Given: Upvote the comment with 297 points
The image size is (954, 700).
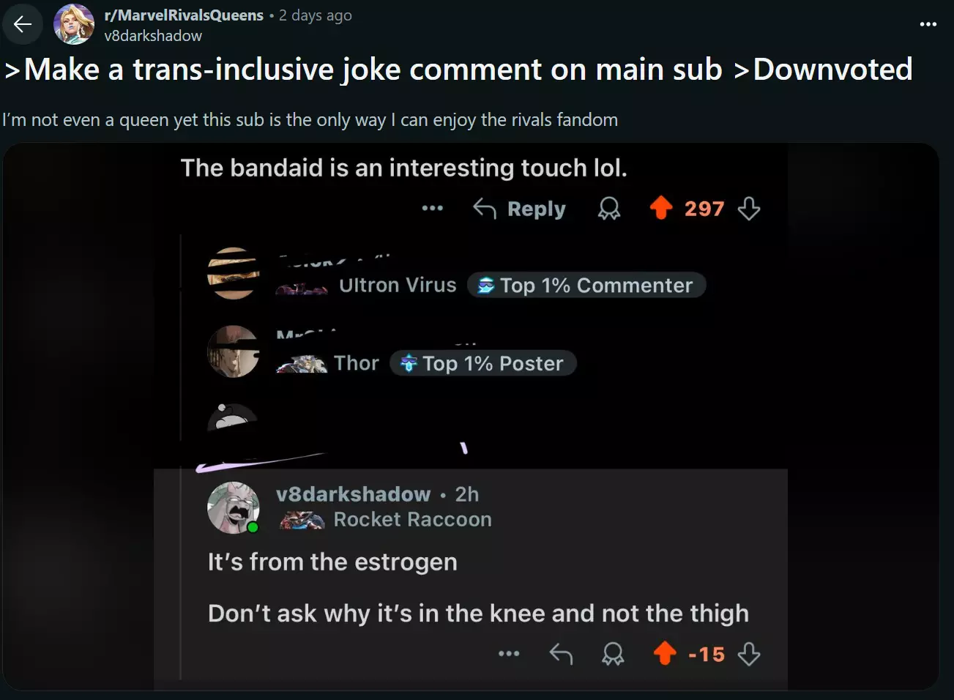Looking at the screenshot, I should pos(661,208).
